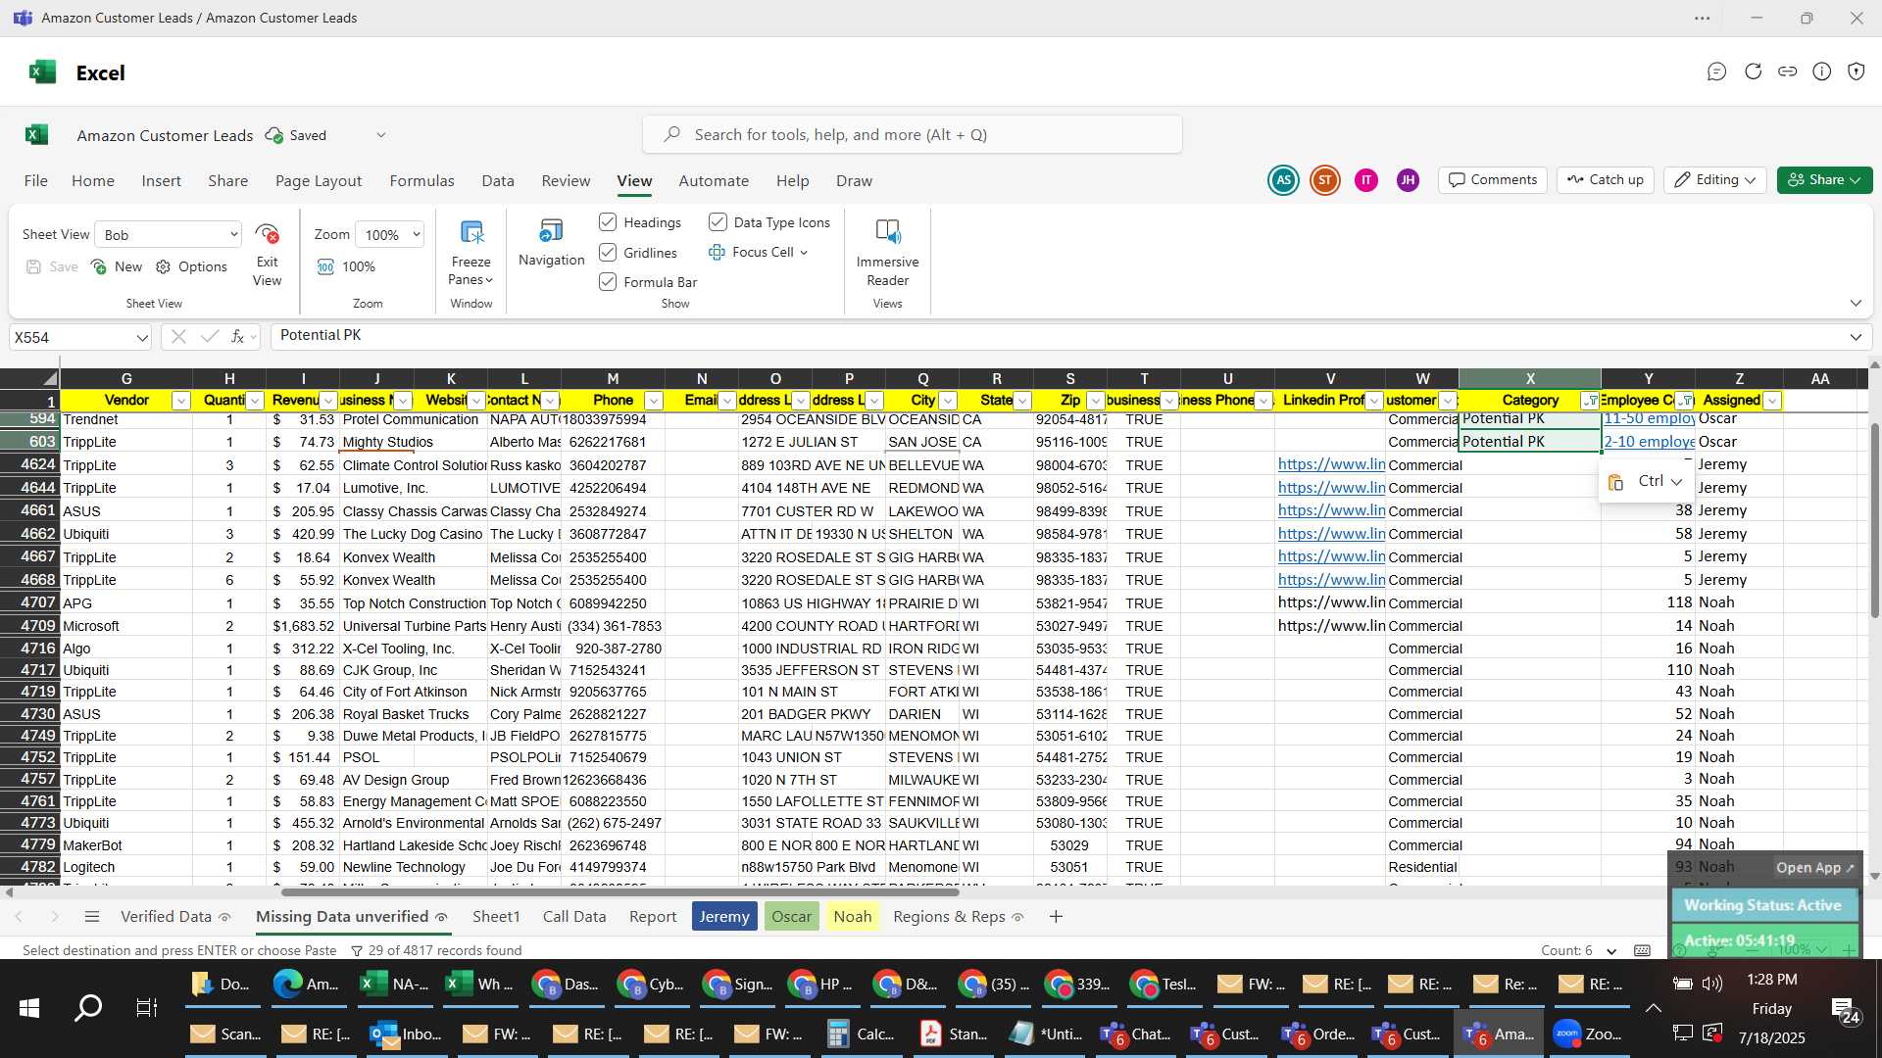Open Zoom from the taskbar
The image size is (1882, 1058).
tap(1587, 1034)
